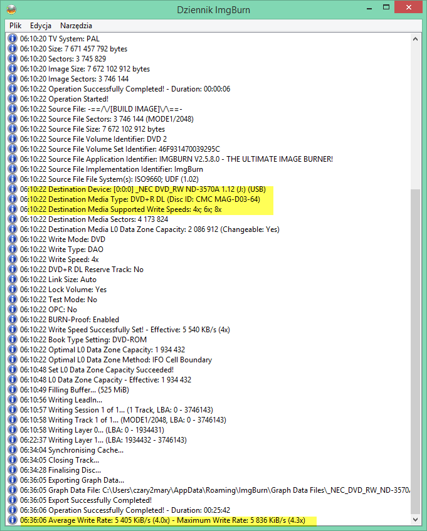Open the Edycja menu
This screenshot has width=427, height=531.
point(41,26)
